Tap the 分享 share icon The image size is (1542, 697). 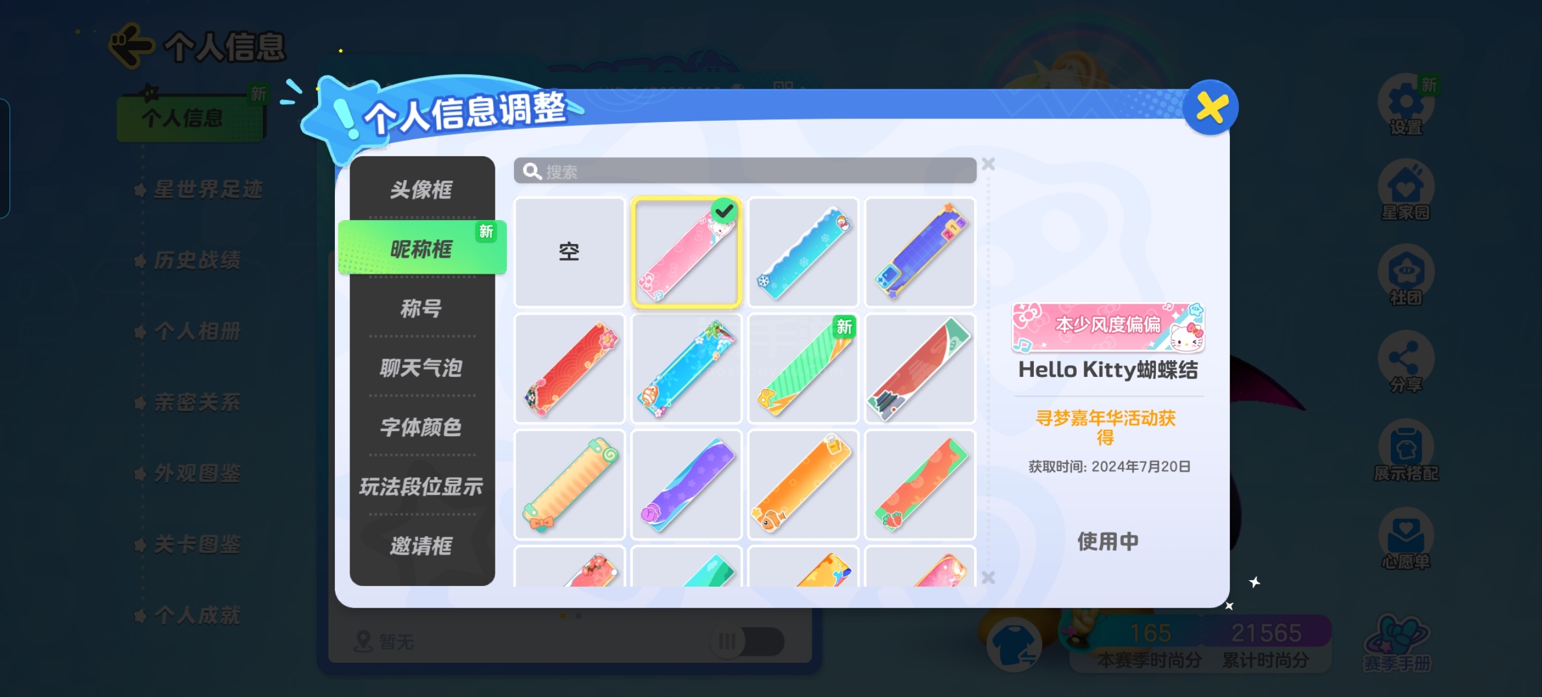click(1405, 362)
